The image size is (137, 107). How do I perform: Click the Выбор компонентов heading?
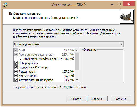click(25, 14)
